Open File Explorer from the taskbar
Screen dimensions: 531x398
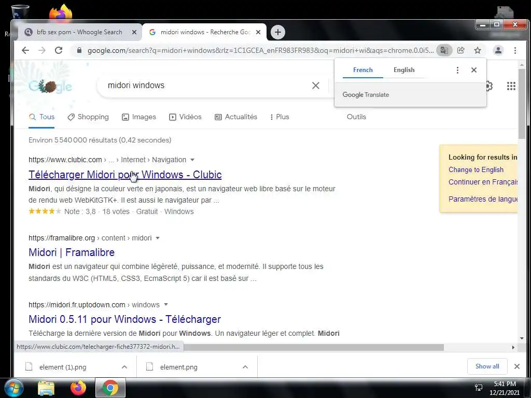click(x=46, y=388)
